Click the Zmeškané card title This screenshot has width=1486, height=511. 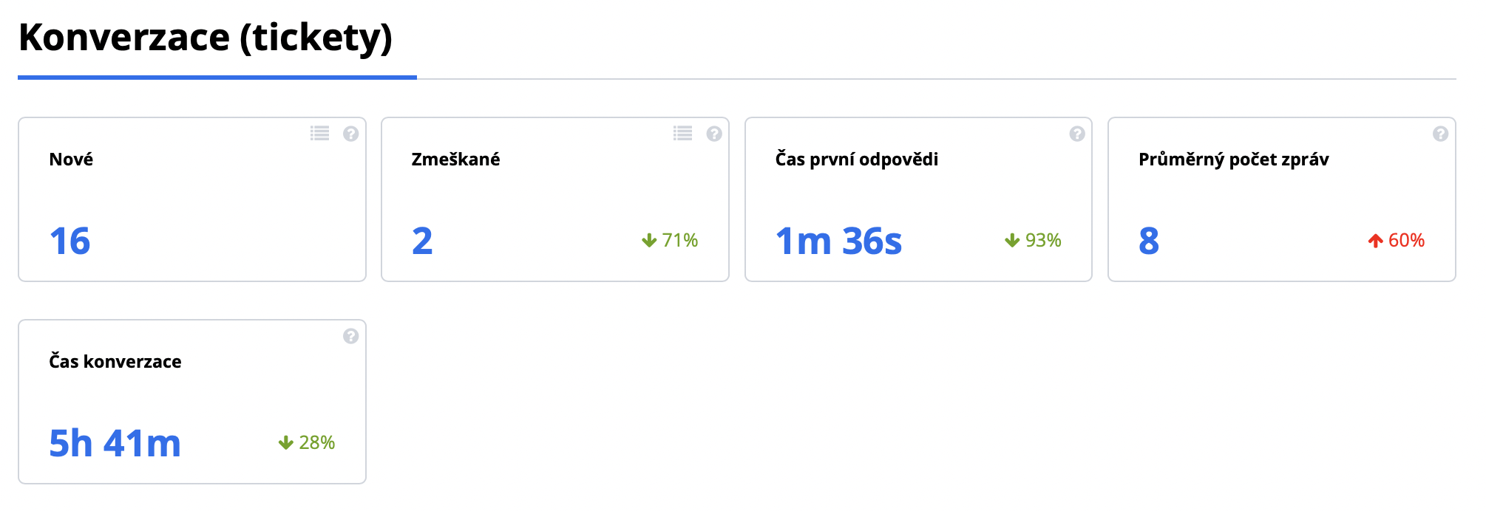tap(455, 160)
